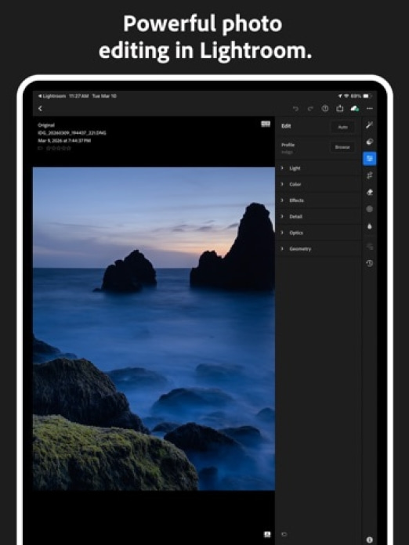The width and height of the screenshot is (409, 545).
Task: Open the Presets overlapping circles icon
Action: click(x=369, y=142)
